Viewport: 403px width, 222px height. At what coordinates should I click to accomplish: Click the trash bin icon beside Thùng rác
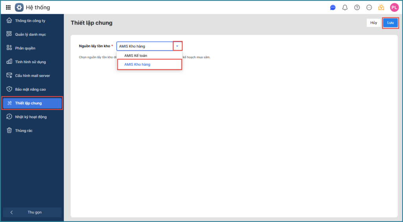[x=9, y=130]
